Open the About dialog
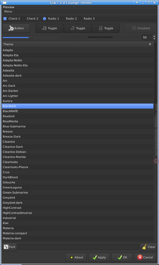The height and width of the screenshot is (265, 159). [76, 257]
